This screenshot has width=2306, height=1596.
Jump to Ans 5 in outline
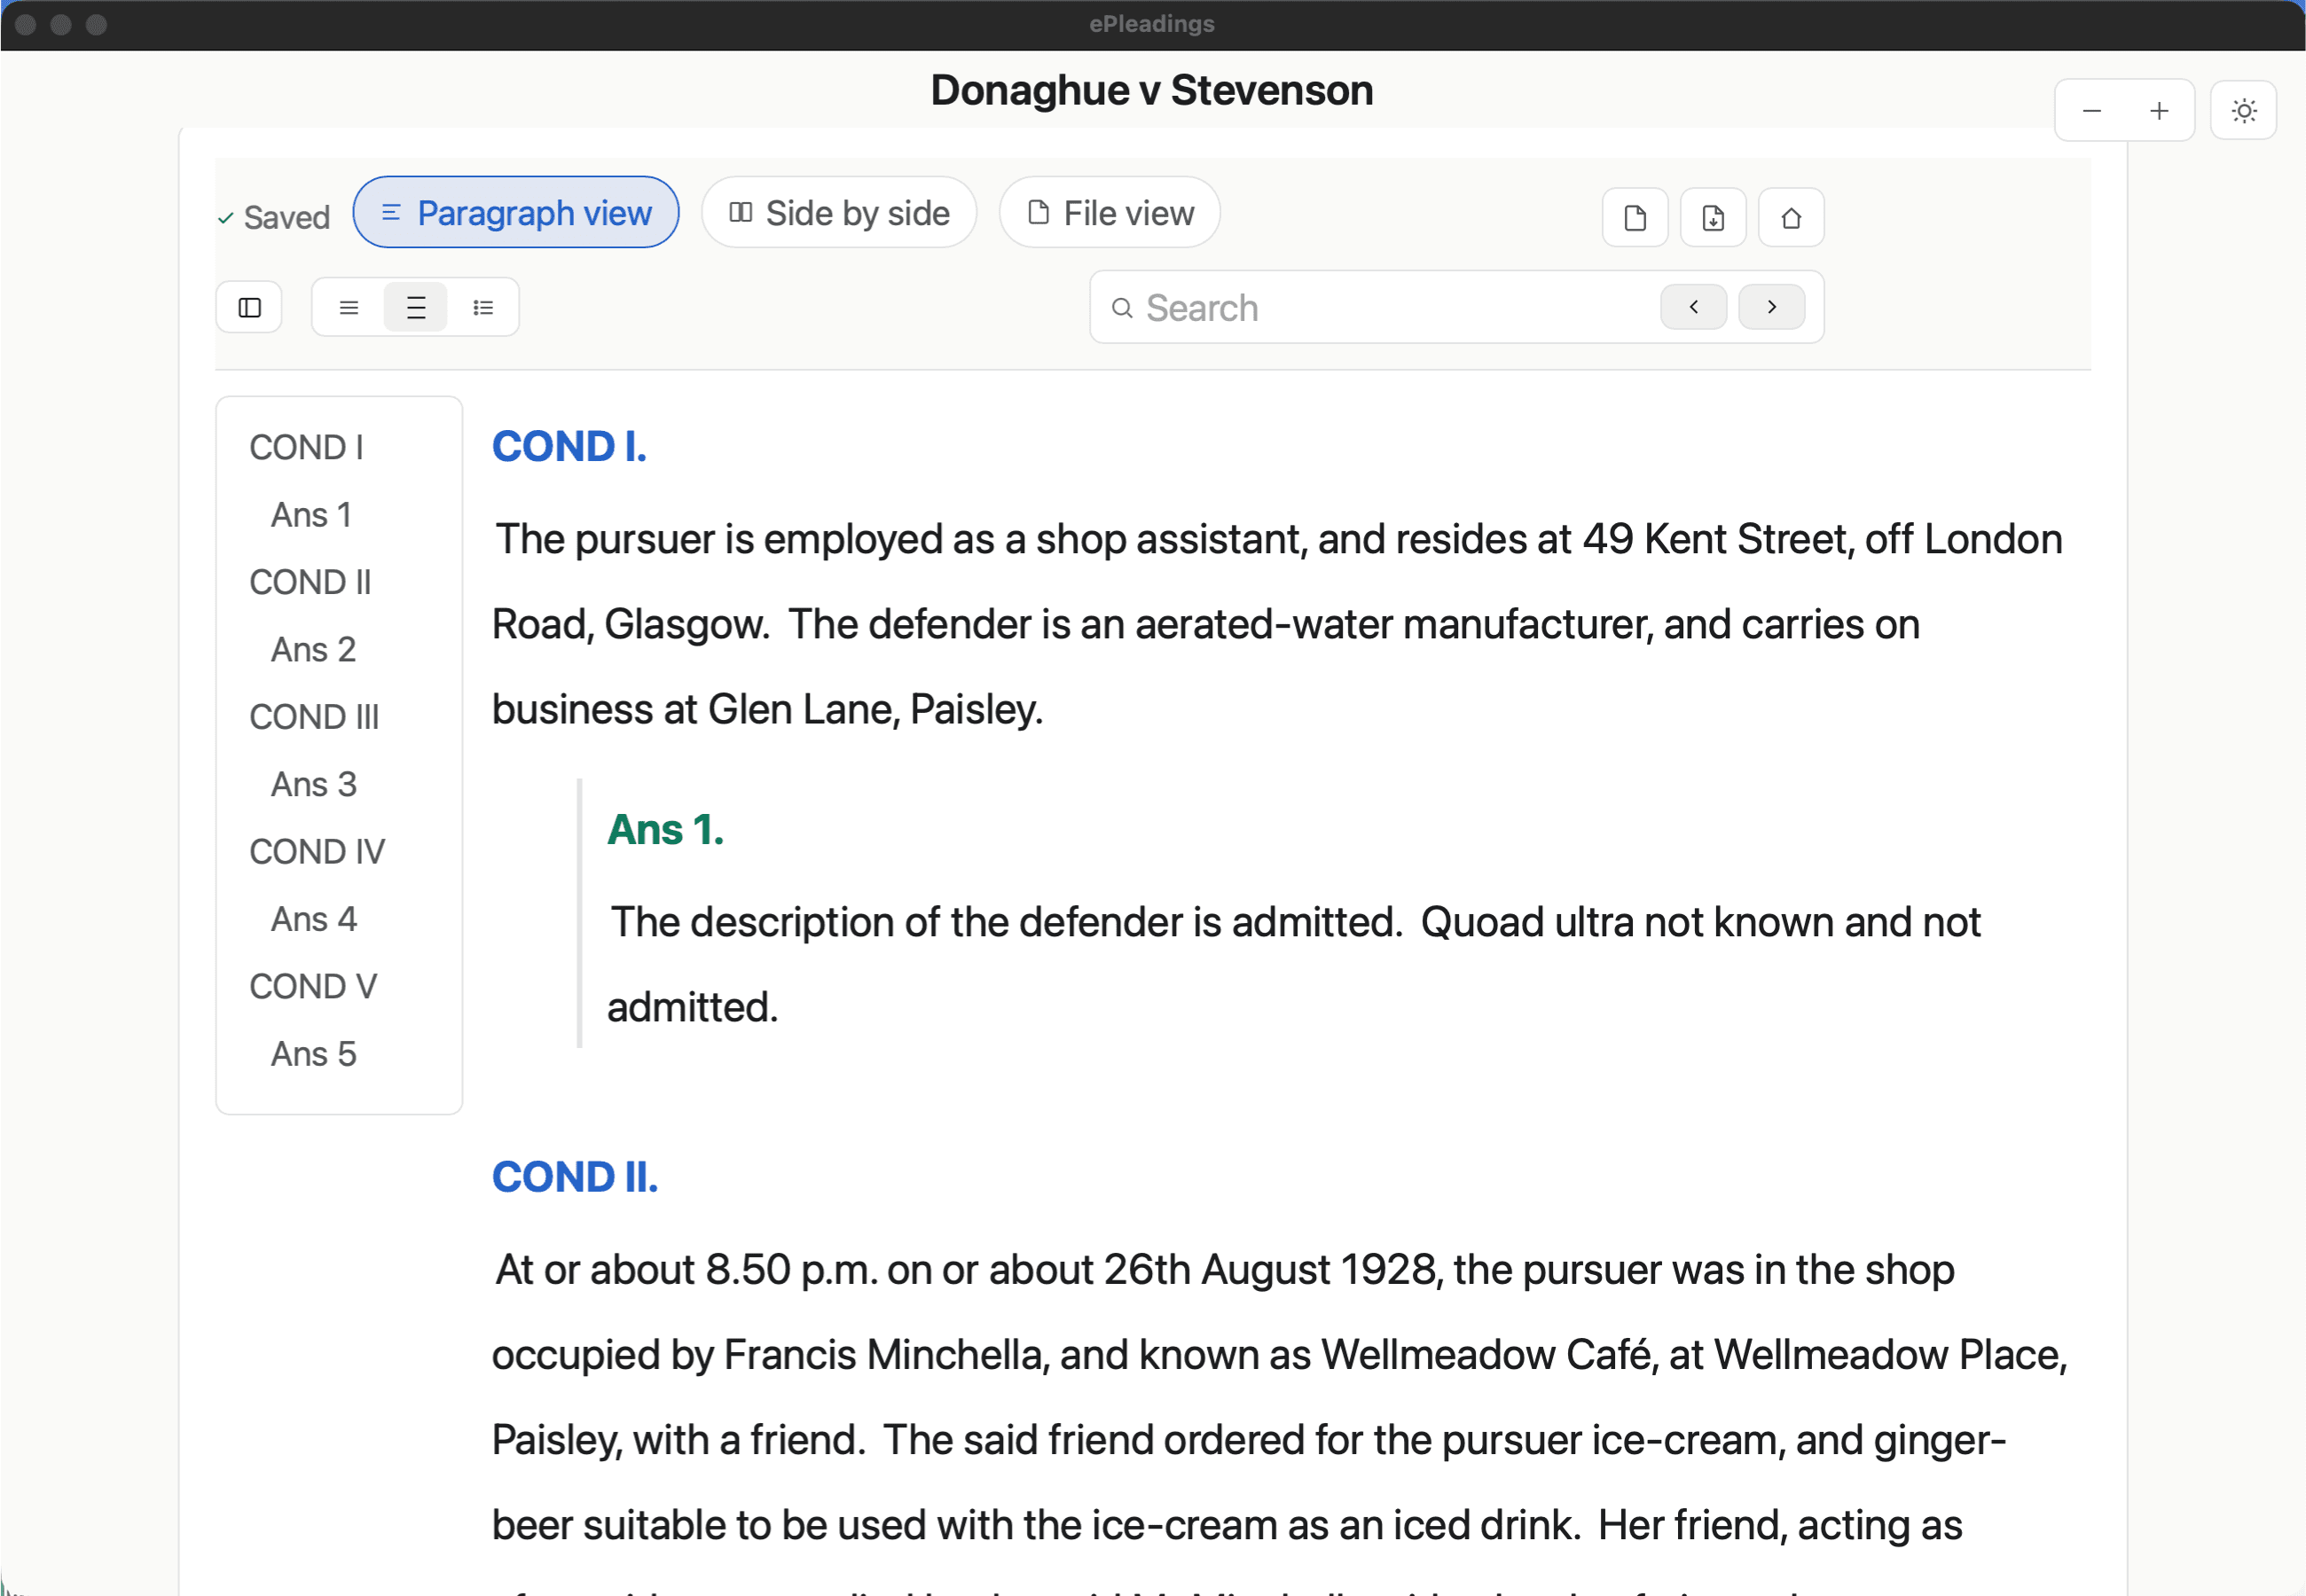point(314,1055)
